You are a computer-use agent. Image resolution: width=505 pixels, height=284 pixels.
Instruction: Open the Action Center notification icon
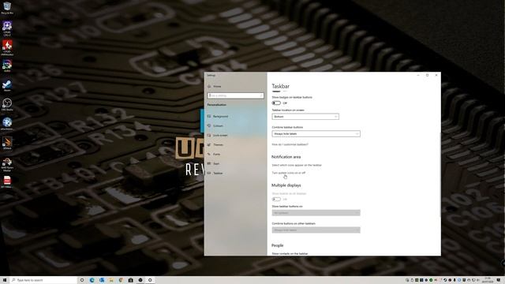[x=498, y=280]
